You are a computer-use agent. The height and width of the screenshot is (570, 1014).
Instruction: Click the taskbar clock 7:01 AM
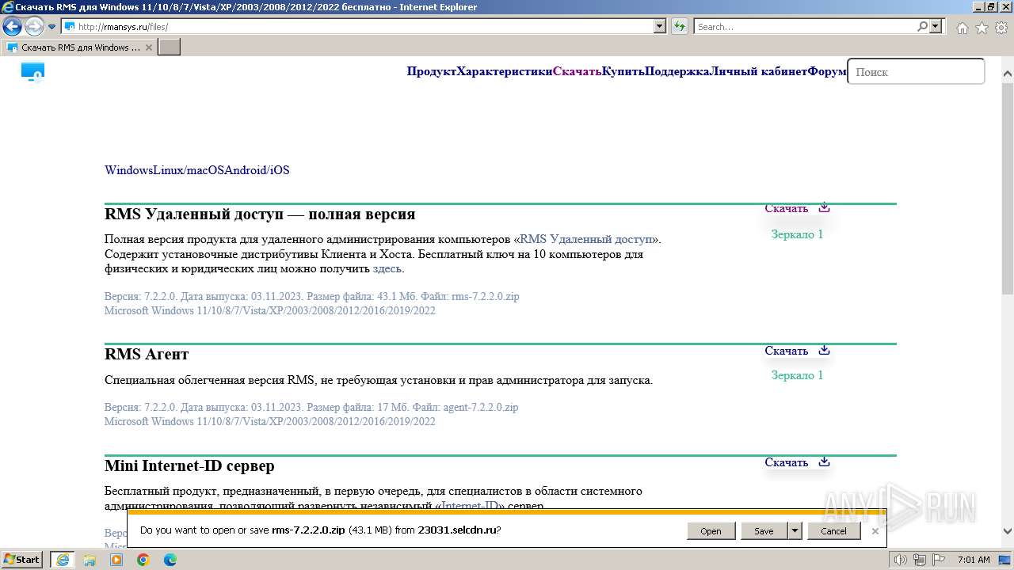(974, 560)
